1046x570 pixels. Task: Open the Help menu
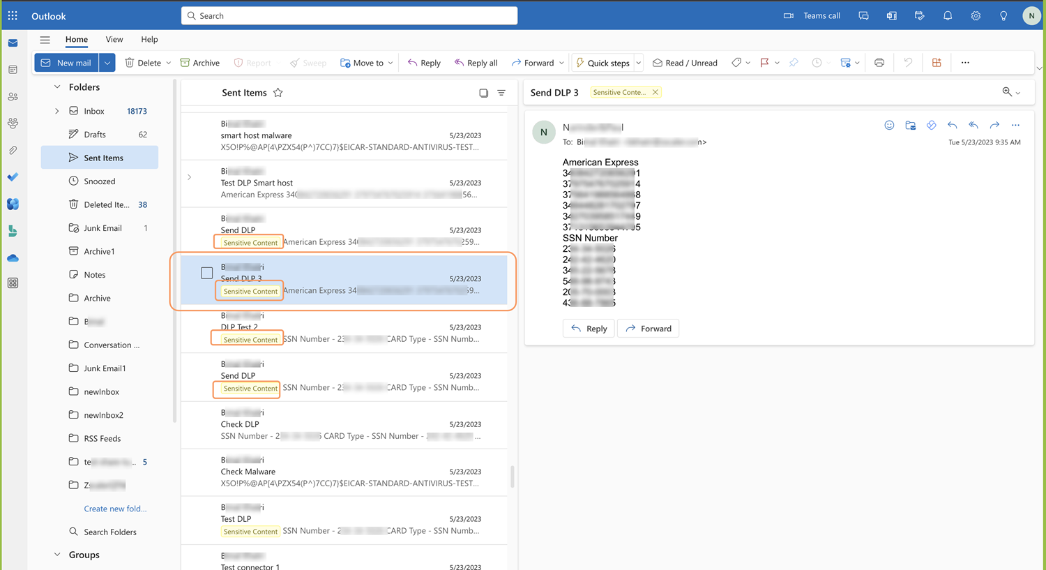(149, 40)
